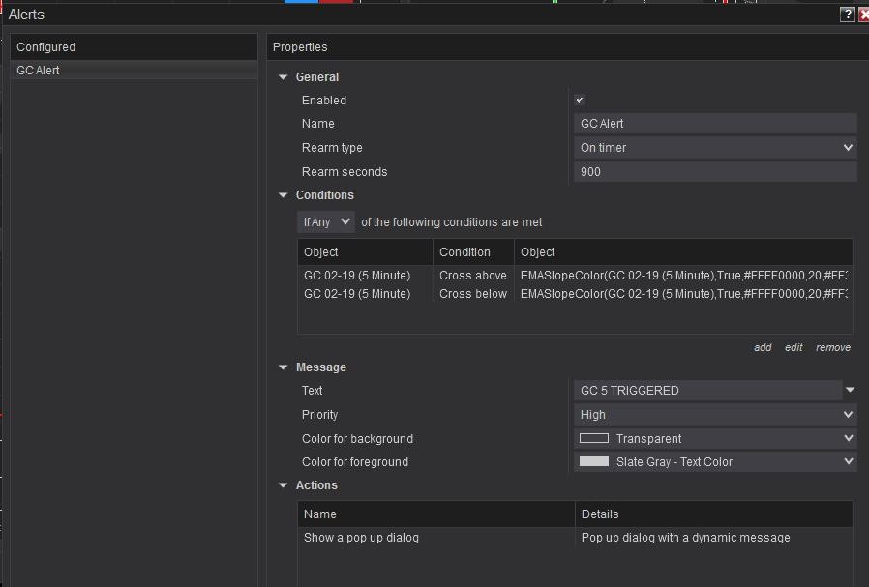869x587 pixels.
Task: Click the Name input field
Action: 714,124
